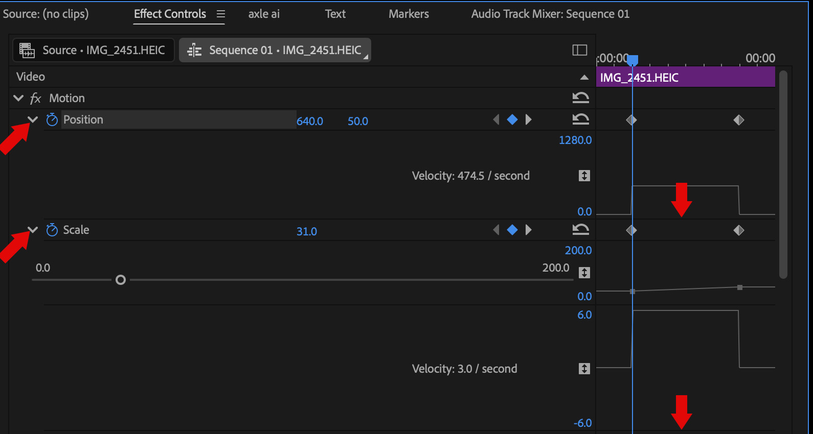
Task: Reset the Motion effect parameters
Action: [x=580, y=98]
